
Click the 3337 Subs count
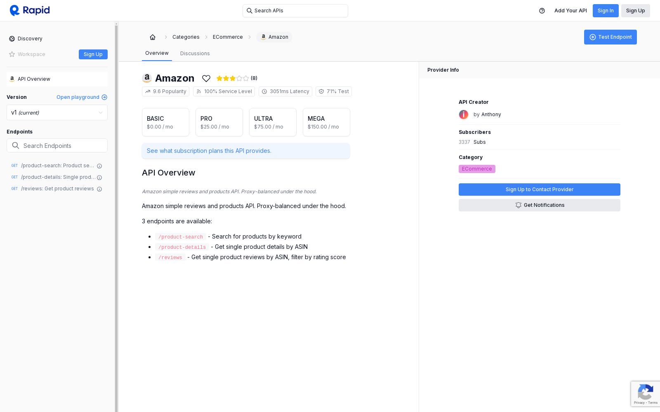tap(472, 142)
